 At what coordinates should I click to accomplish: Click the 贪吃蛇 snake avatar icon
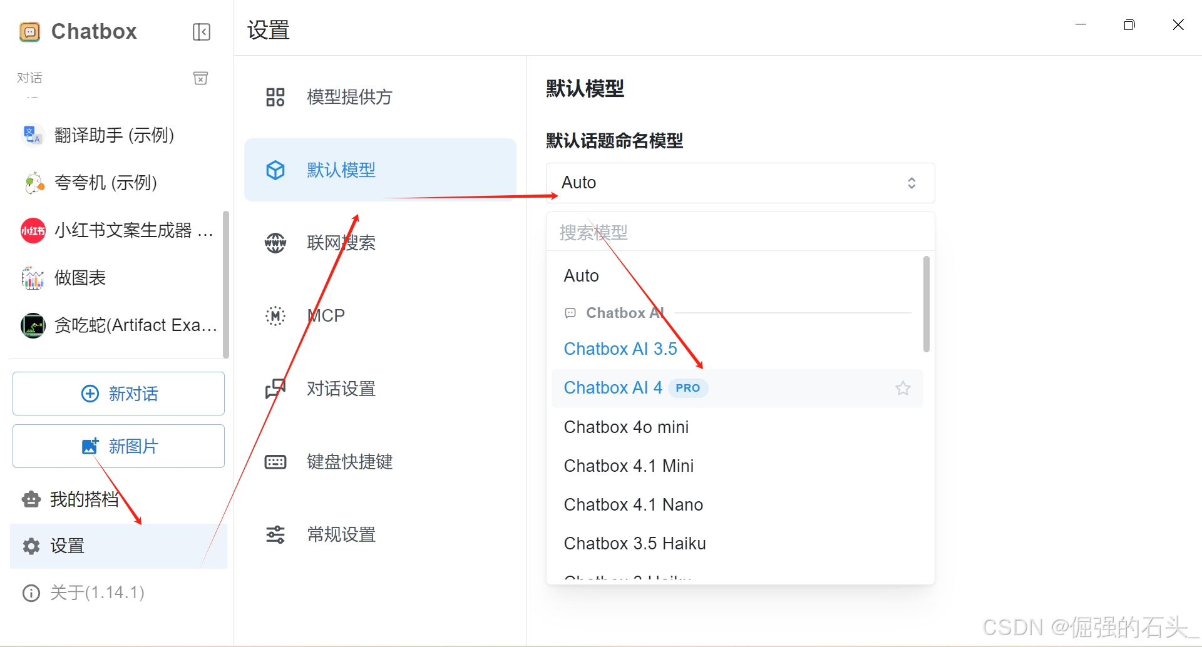[33, 325]
